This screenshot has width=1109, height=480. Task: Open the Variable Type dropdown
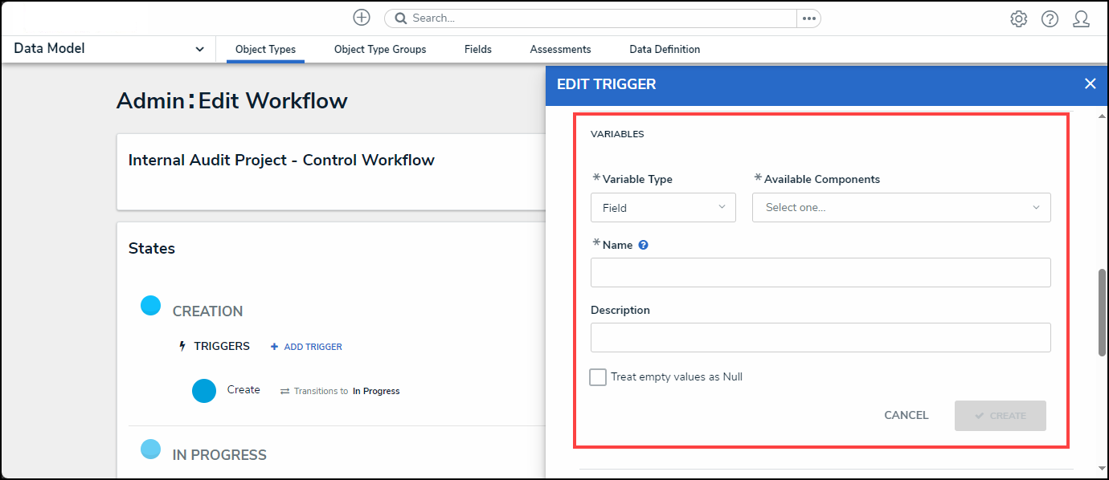(x=663, y=208)
